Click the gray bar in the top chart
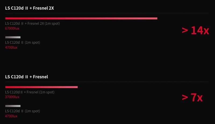Viewport: 215px width, 124px height. coord(13,37)
